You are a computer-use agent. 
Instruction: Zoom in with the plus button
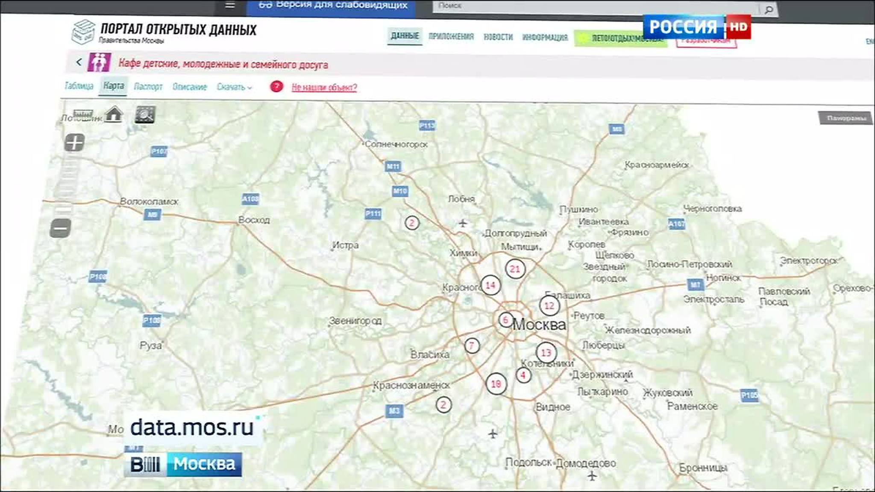tap(75, 142)
